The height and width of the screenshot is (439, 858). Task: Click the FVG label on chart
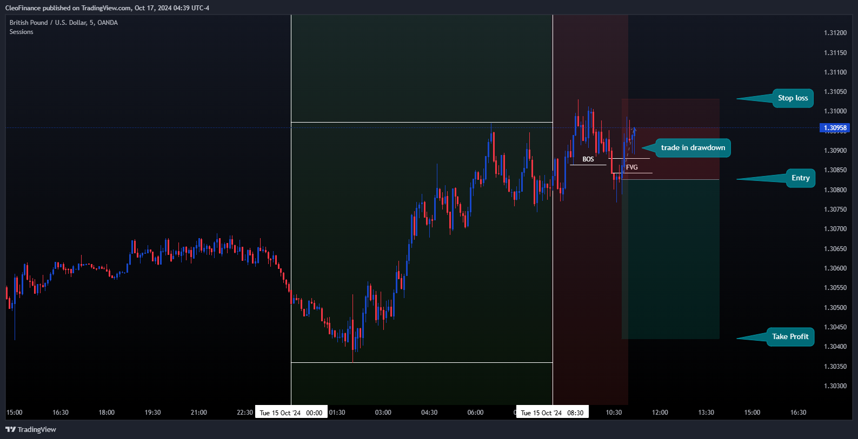tap(632, 167)
